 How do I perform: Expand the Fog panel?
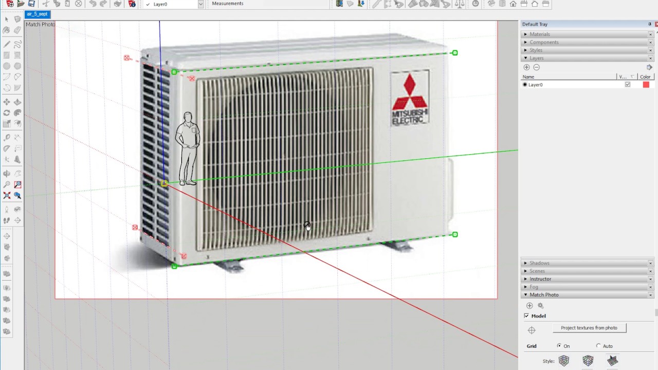pyautogui.click(x=587, y=287)
